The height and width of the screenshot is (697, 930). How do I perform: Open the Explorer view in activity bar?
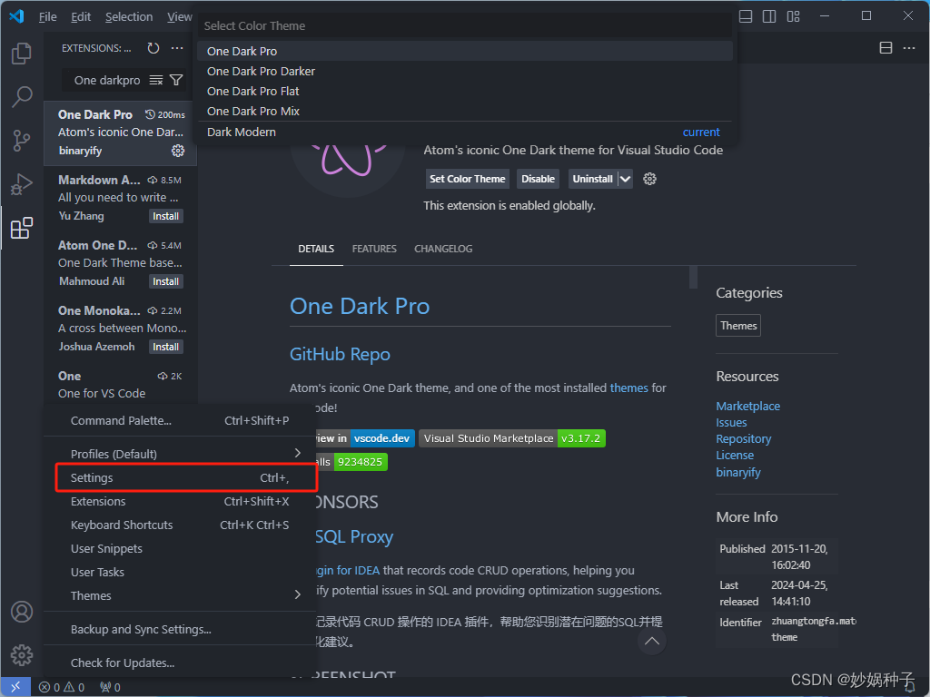22,54
